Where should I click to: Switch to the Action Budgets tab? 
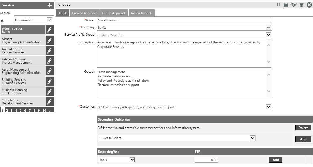(x=142, y=13)
